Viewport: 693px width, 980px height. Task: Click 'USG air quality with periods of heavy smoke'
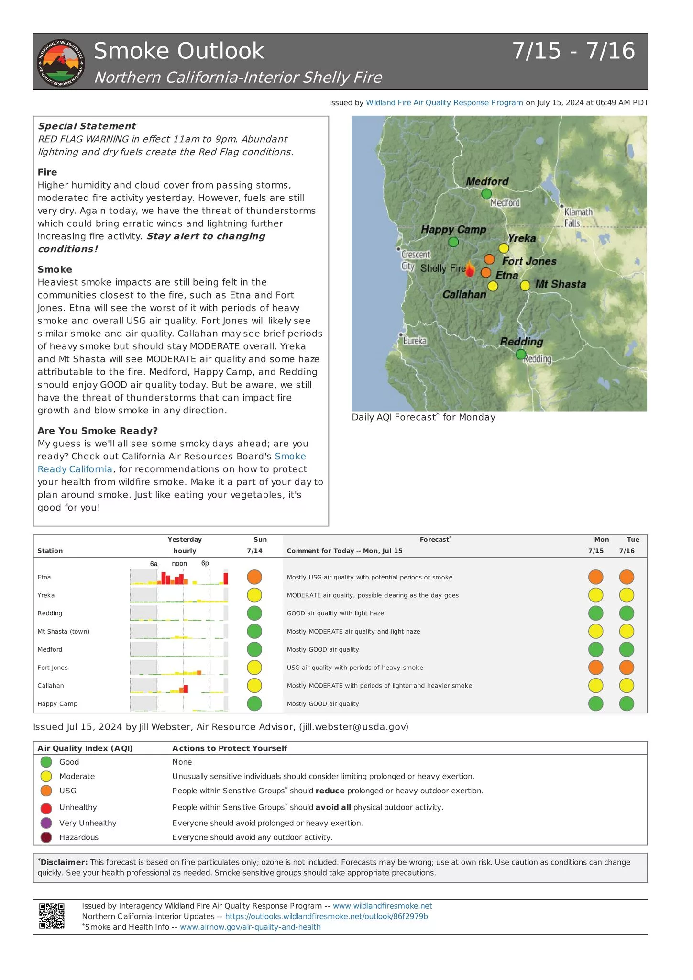(x=355, y=668)
